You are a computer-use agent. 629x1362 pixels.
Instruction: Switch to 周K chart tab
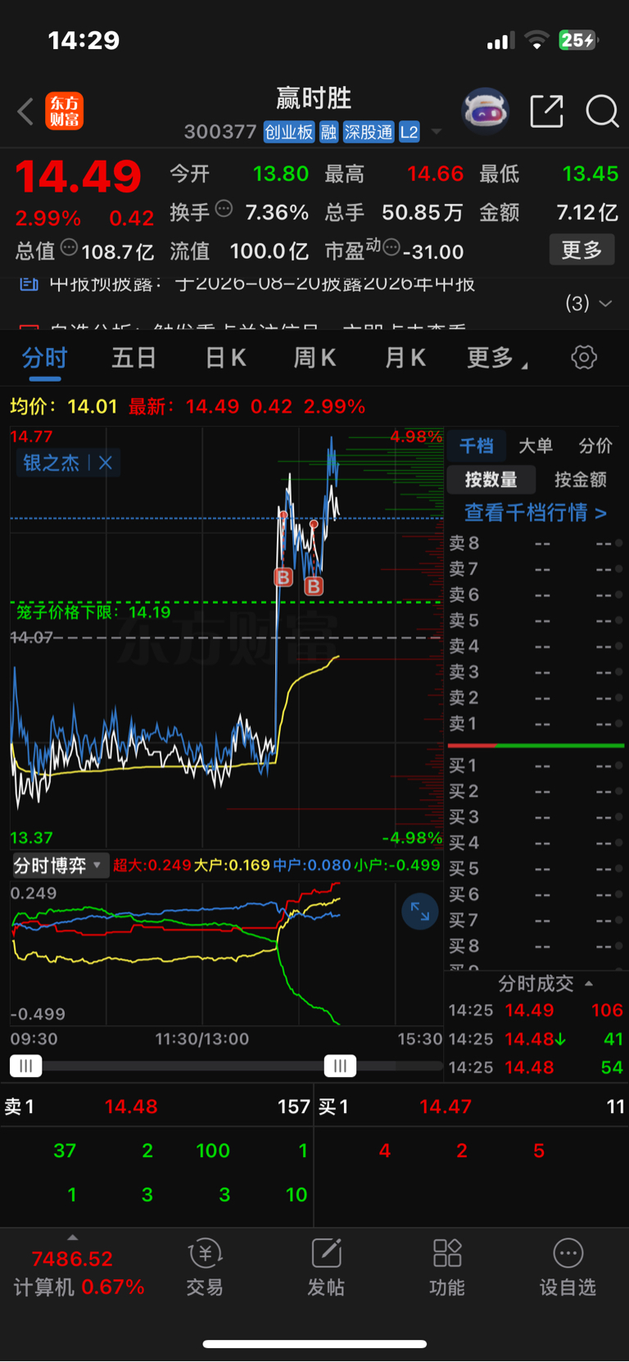click(x=314, y=358)
